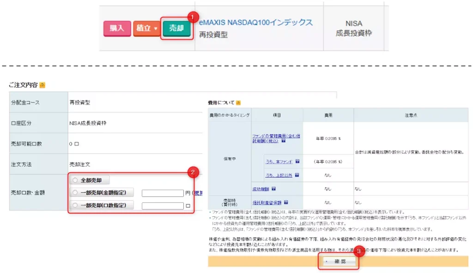Open ファンドの管理費用 link

tap(276, 138)
